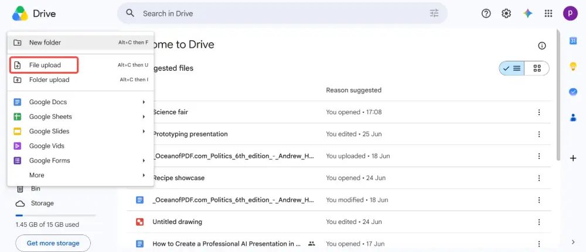This screenshot has height=252, width=586.
Task: Select Google Slides menu entry
Action: (x=80, y=131)
